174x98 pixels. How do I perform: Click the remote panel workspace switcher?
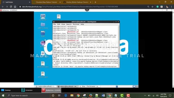click(x=135, y=86)
